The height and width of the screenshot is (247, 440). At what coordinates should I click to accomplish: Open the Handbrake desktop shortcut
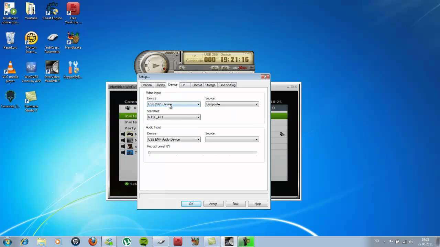(73, 41)
